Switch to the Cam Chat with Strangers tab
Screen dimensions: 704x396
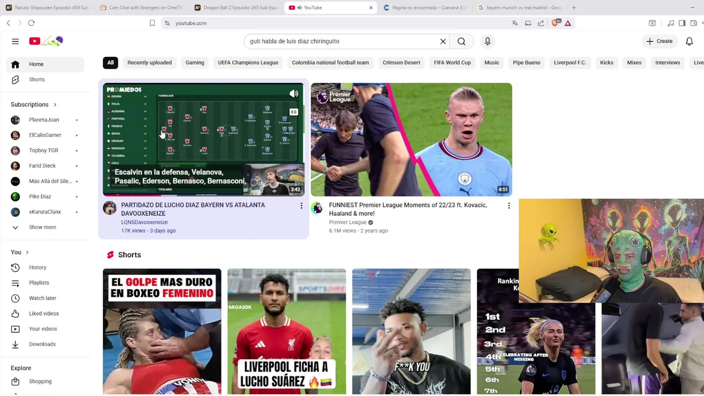pos(141,8)
